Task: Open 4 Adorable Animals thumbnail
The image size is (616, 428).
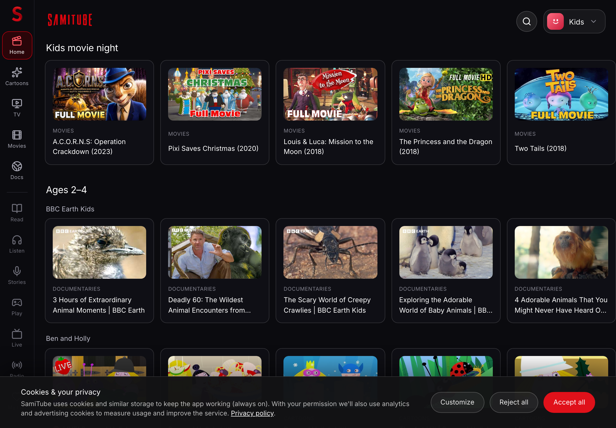Action: (561, 252)
